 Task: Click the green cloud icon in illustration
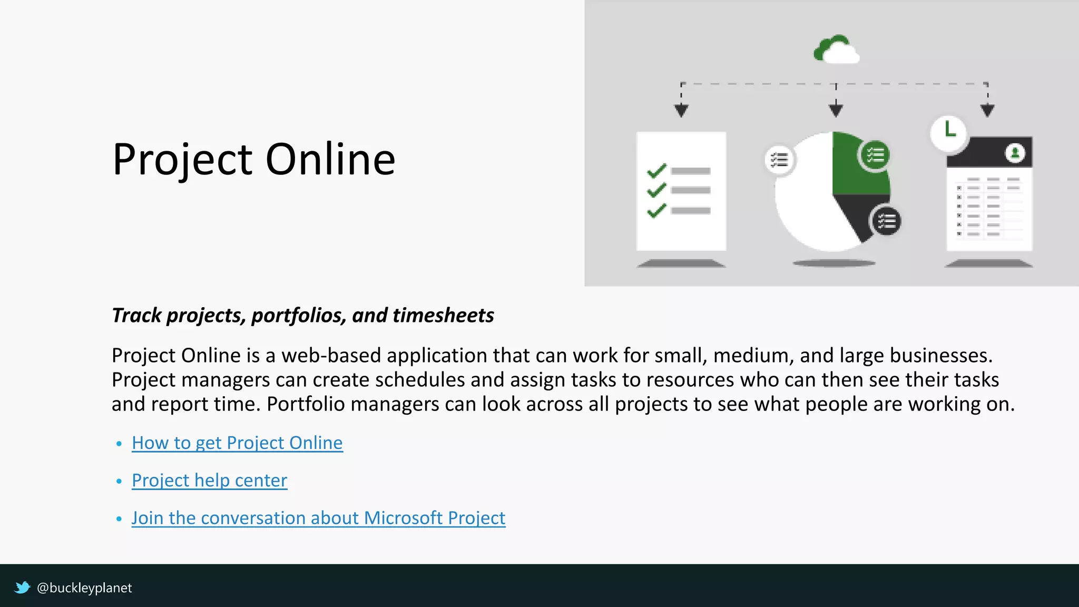tap(836, 50)
